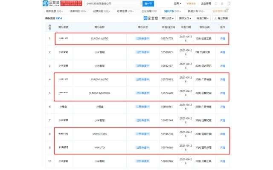Open 详情 for row 1 XIAOMI AUTO

point(223,39)
